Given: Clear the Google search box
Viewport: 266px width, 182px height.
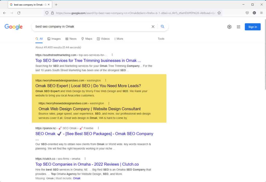Looking at the screenshot, I should (x=153, y=27).
